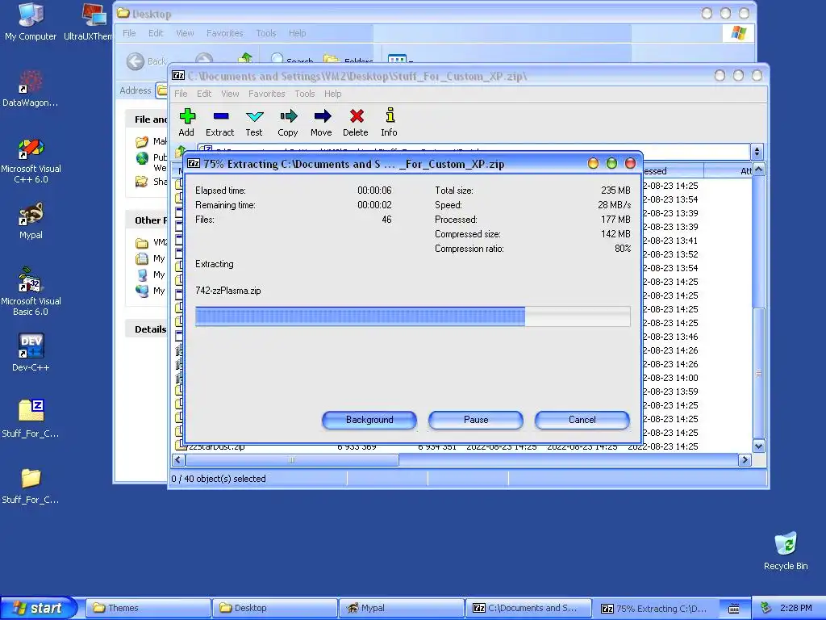Viewport: 826px width, 620px height.
Task: Click the Move tool in 7-Zip toolbar
Action: tap(321, 123)
